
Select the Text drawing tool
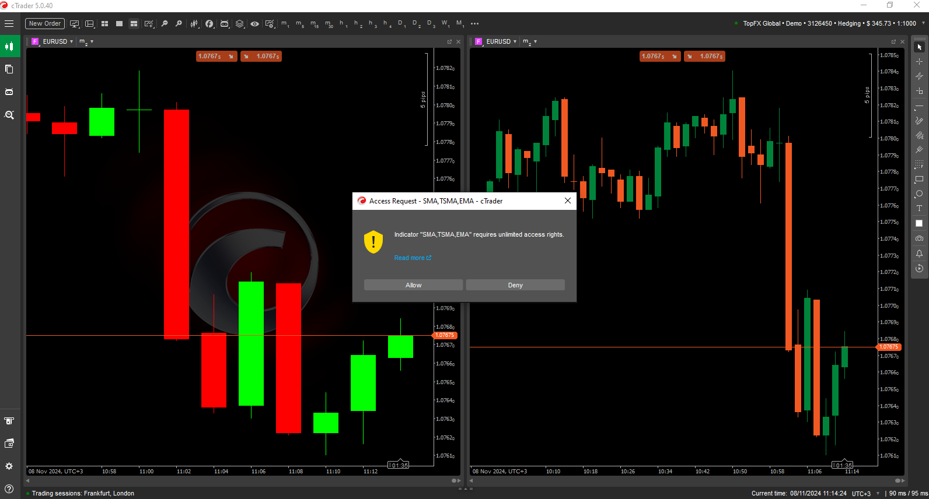[x=919, y=209]
